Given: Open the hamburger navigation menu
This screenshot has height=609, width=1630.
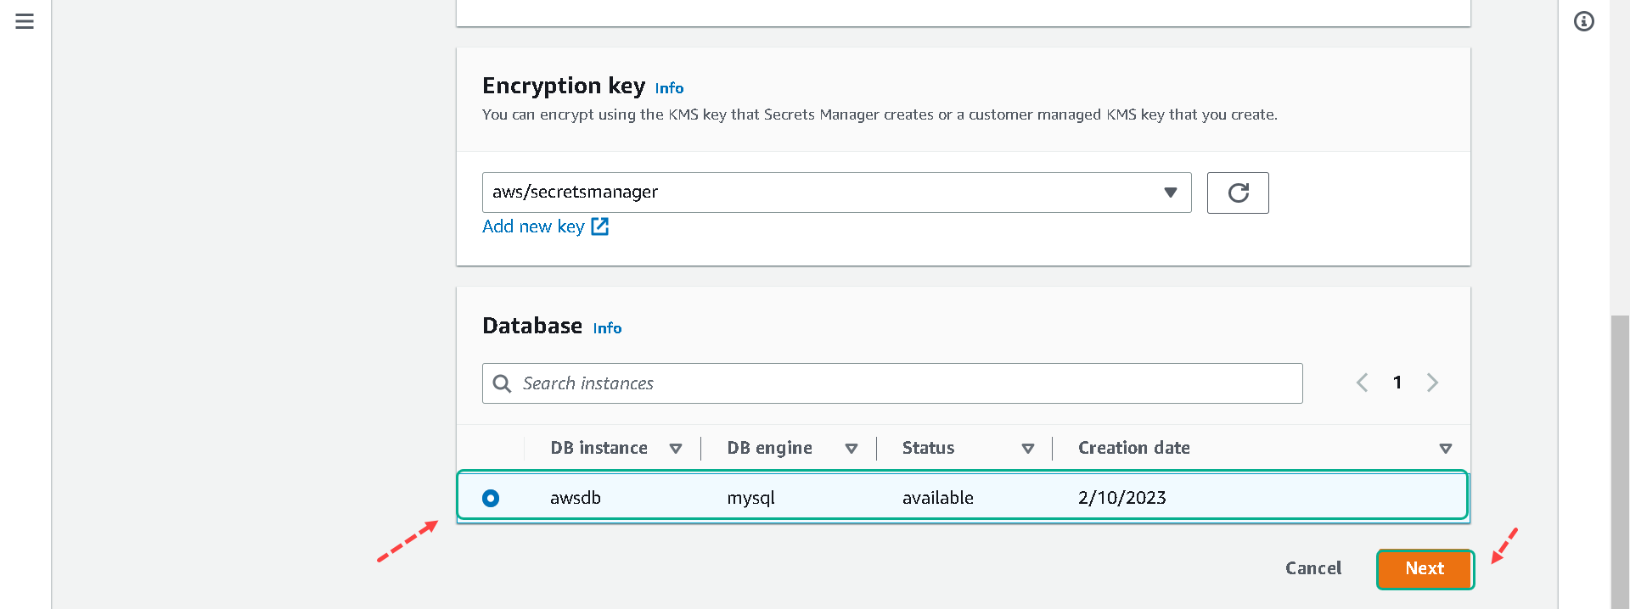Looking at the screenshot, I should click(x=25, y=21).
